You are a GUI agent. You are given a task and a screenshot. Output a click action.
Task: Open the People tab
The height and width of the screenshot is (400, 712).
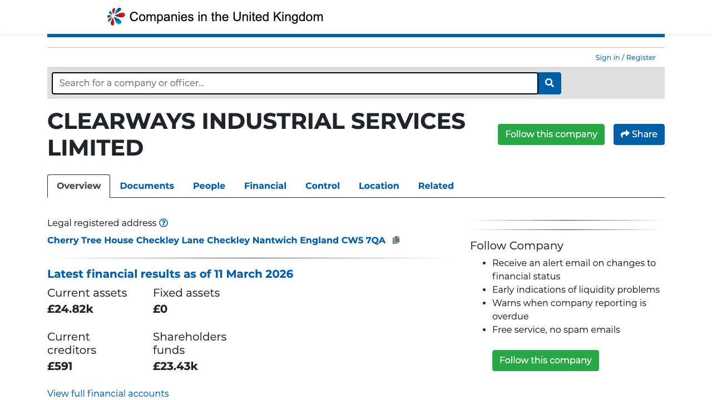209,186
